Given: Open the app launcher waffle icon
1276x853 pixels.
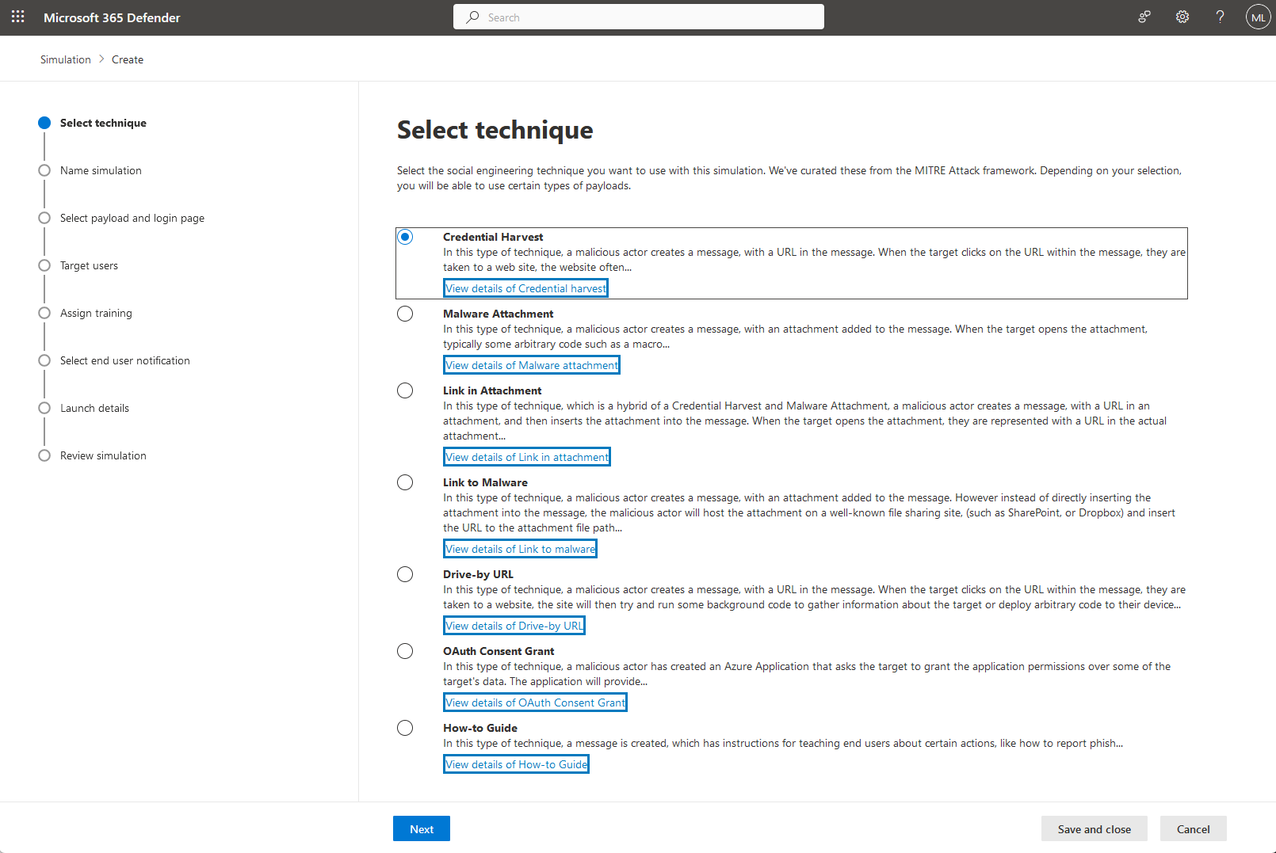Looking at the screenshot, I should [x=18, y=17].
